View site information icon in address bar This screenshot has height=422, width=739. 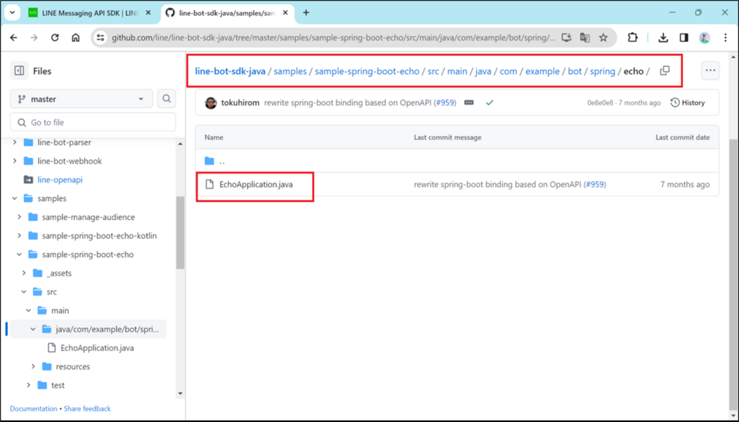(100, 38)
